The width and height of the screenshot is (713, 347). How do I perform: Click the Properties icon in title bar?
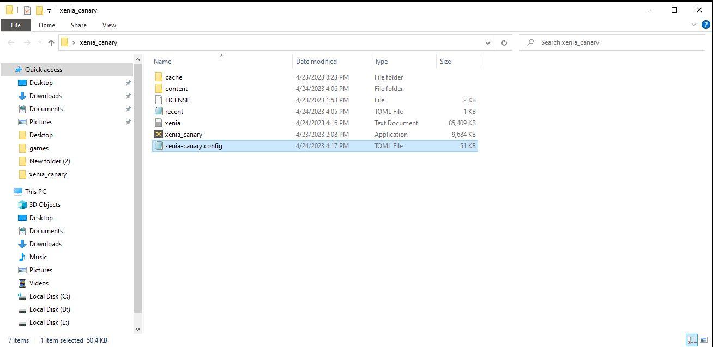coord(27,10)
